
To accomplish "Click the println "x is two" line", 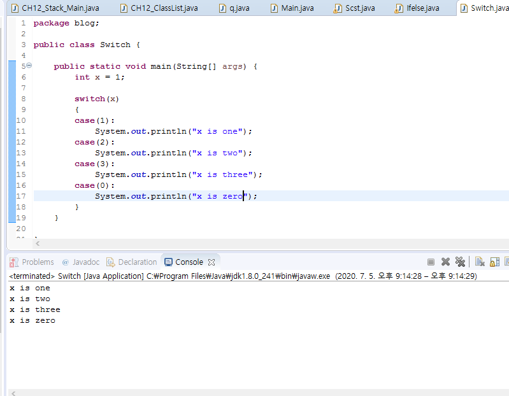I will click(173, 153).
